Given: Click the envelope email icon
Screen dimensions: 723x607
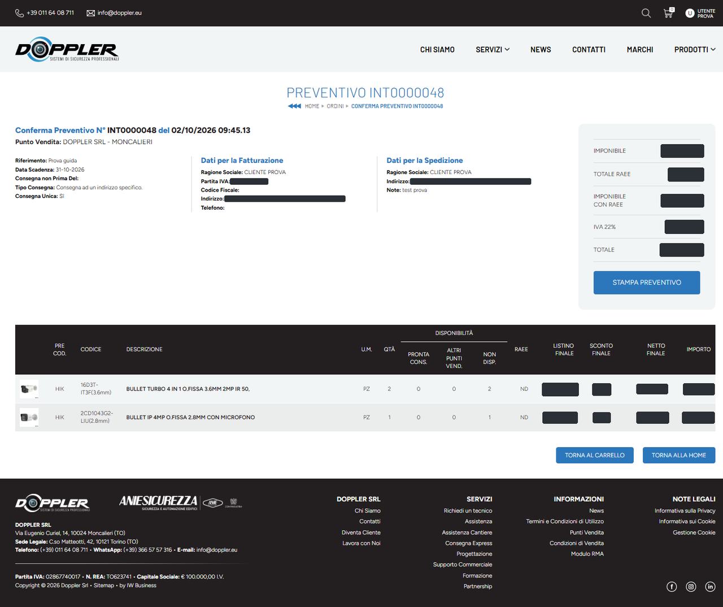Looking at the screenshot, I should point(90,13).
